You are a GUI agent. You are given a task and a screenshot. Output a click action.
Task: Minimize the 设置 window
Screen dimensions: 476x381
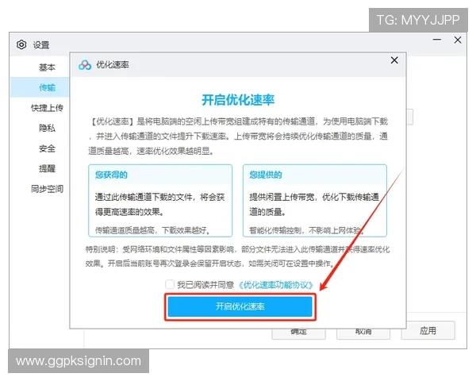[x=437, y=40]
